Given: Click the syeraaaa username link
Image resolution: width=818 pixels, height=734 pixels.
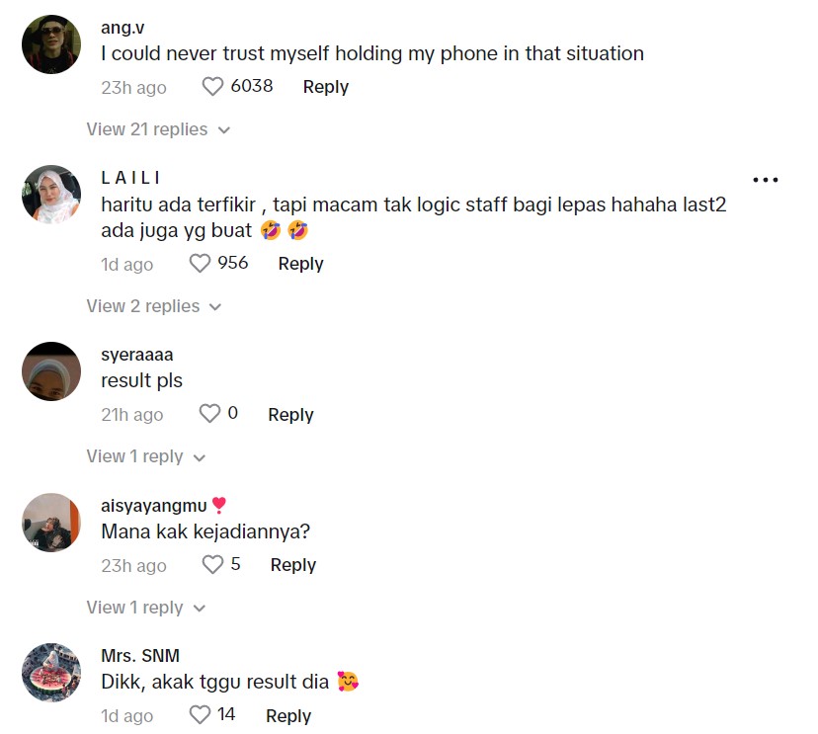Looking at the screenshot, I should tap(136, 355).
